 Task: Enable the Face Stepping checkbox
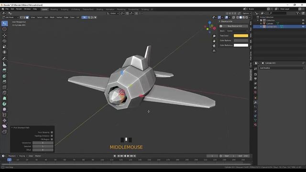[52, 132]
